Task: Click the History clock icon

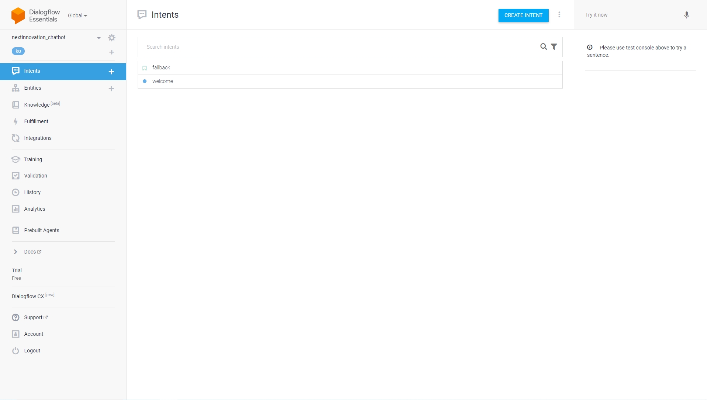Action: (15, 192)
